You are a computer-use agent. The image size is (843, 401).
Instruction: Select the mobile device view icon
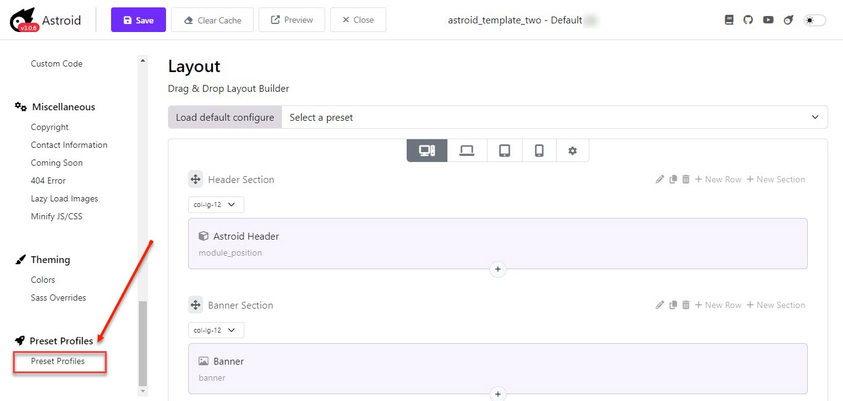coord(539,150)
